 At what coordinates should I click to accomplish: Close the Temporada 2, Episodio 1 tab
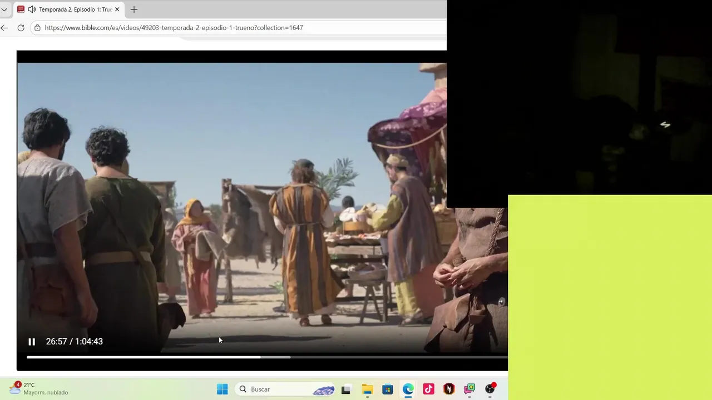point(117,9)
